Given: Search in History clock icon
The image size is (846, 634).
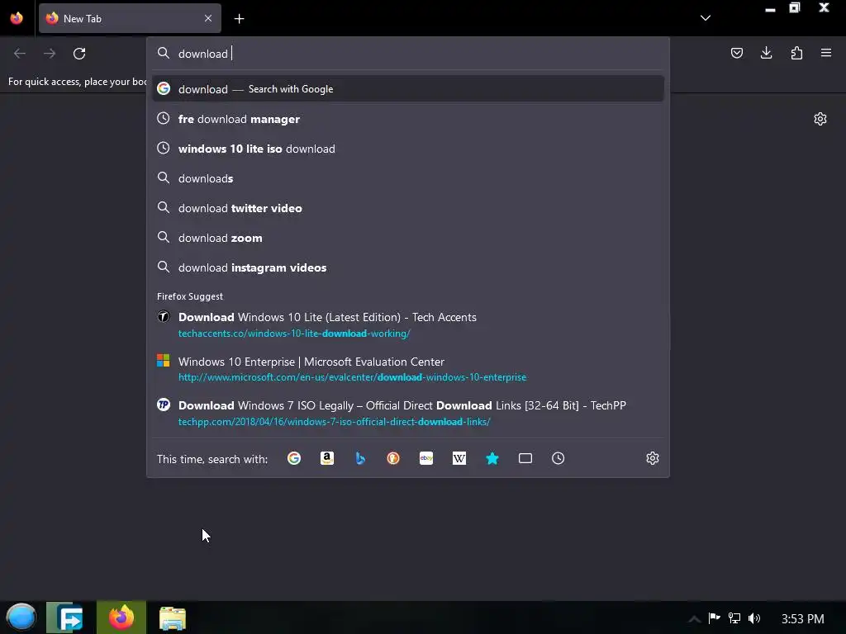Looking at the screenshot, I should 558,458.
